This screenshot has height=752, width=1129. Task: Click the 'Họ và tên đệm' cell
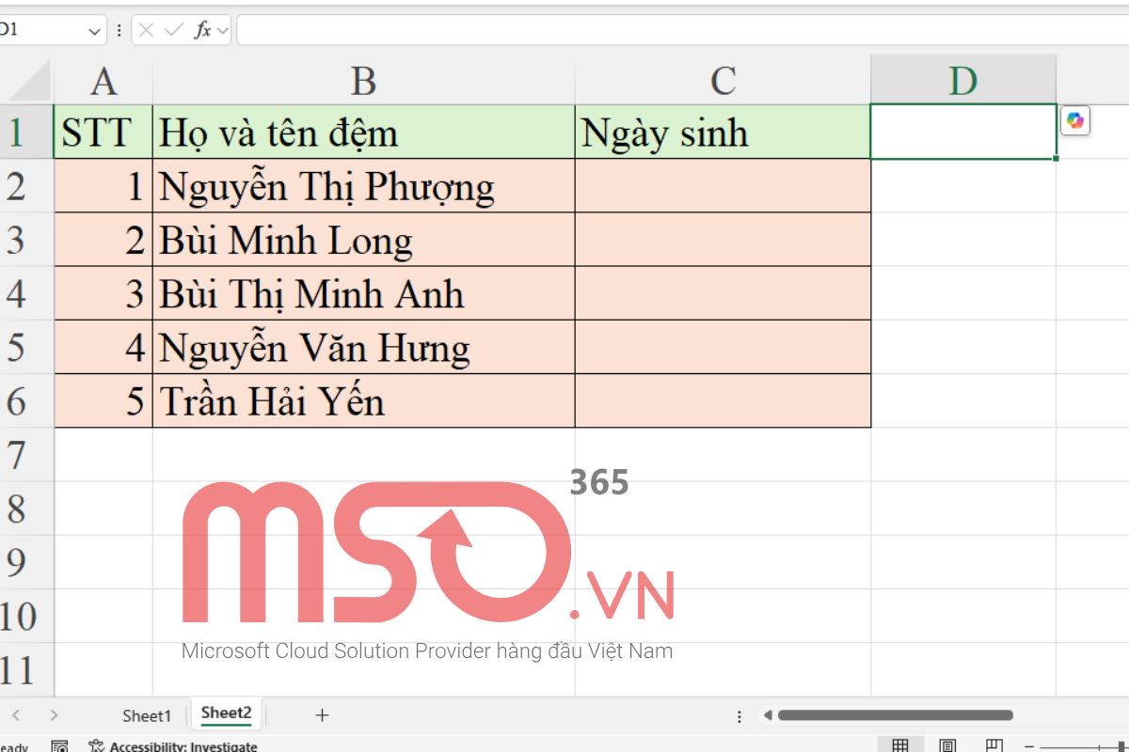[364, 132]
